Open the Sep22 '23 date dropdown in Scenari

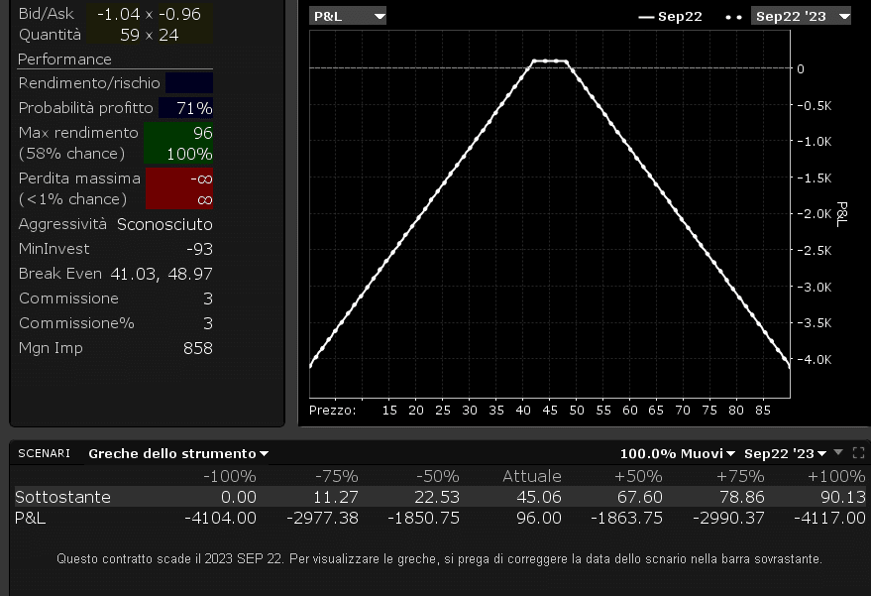point(784,453)
